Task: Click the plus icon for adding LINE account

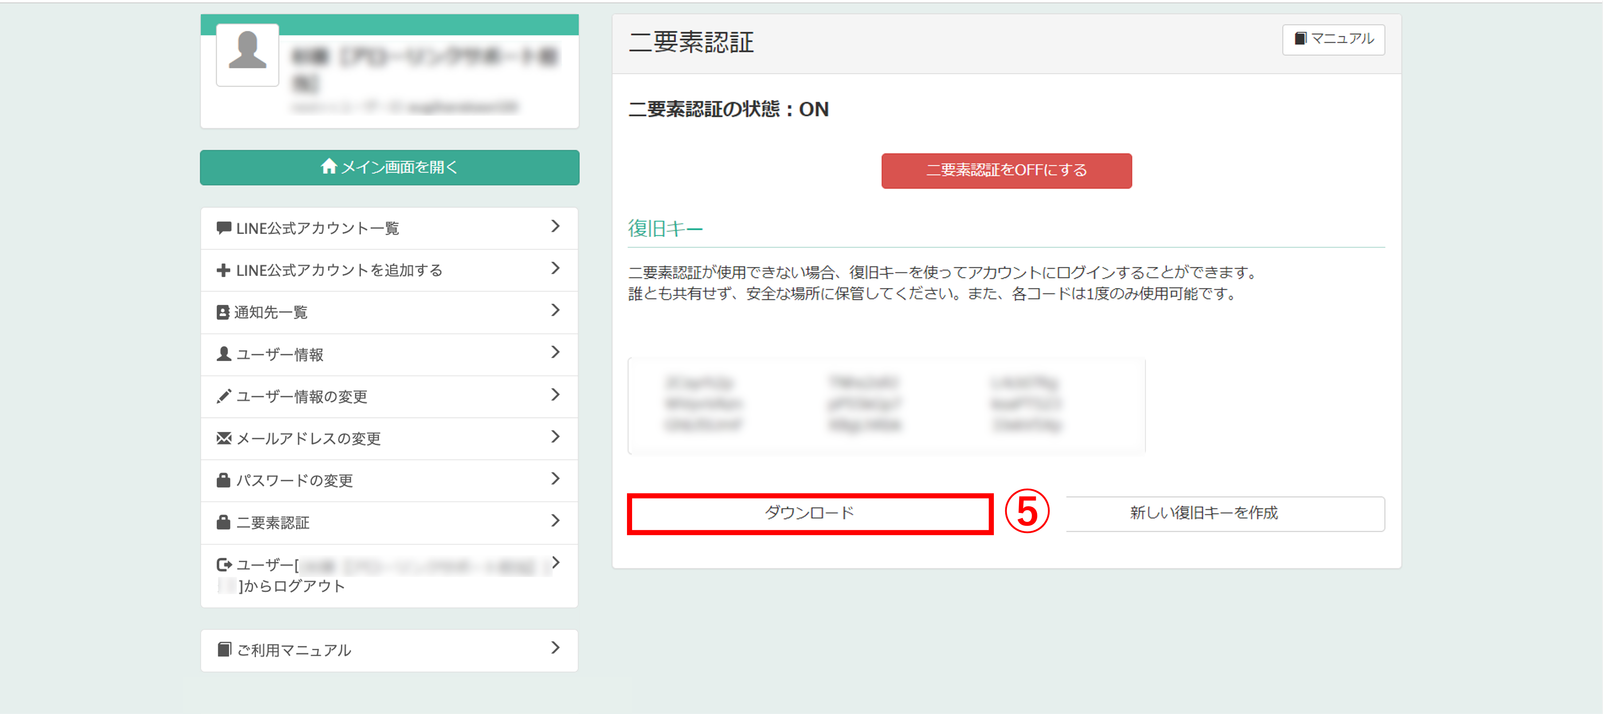Action: pyautogui.click(x=223, y=270)
